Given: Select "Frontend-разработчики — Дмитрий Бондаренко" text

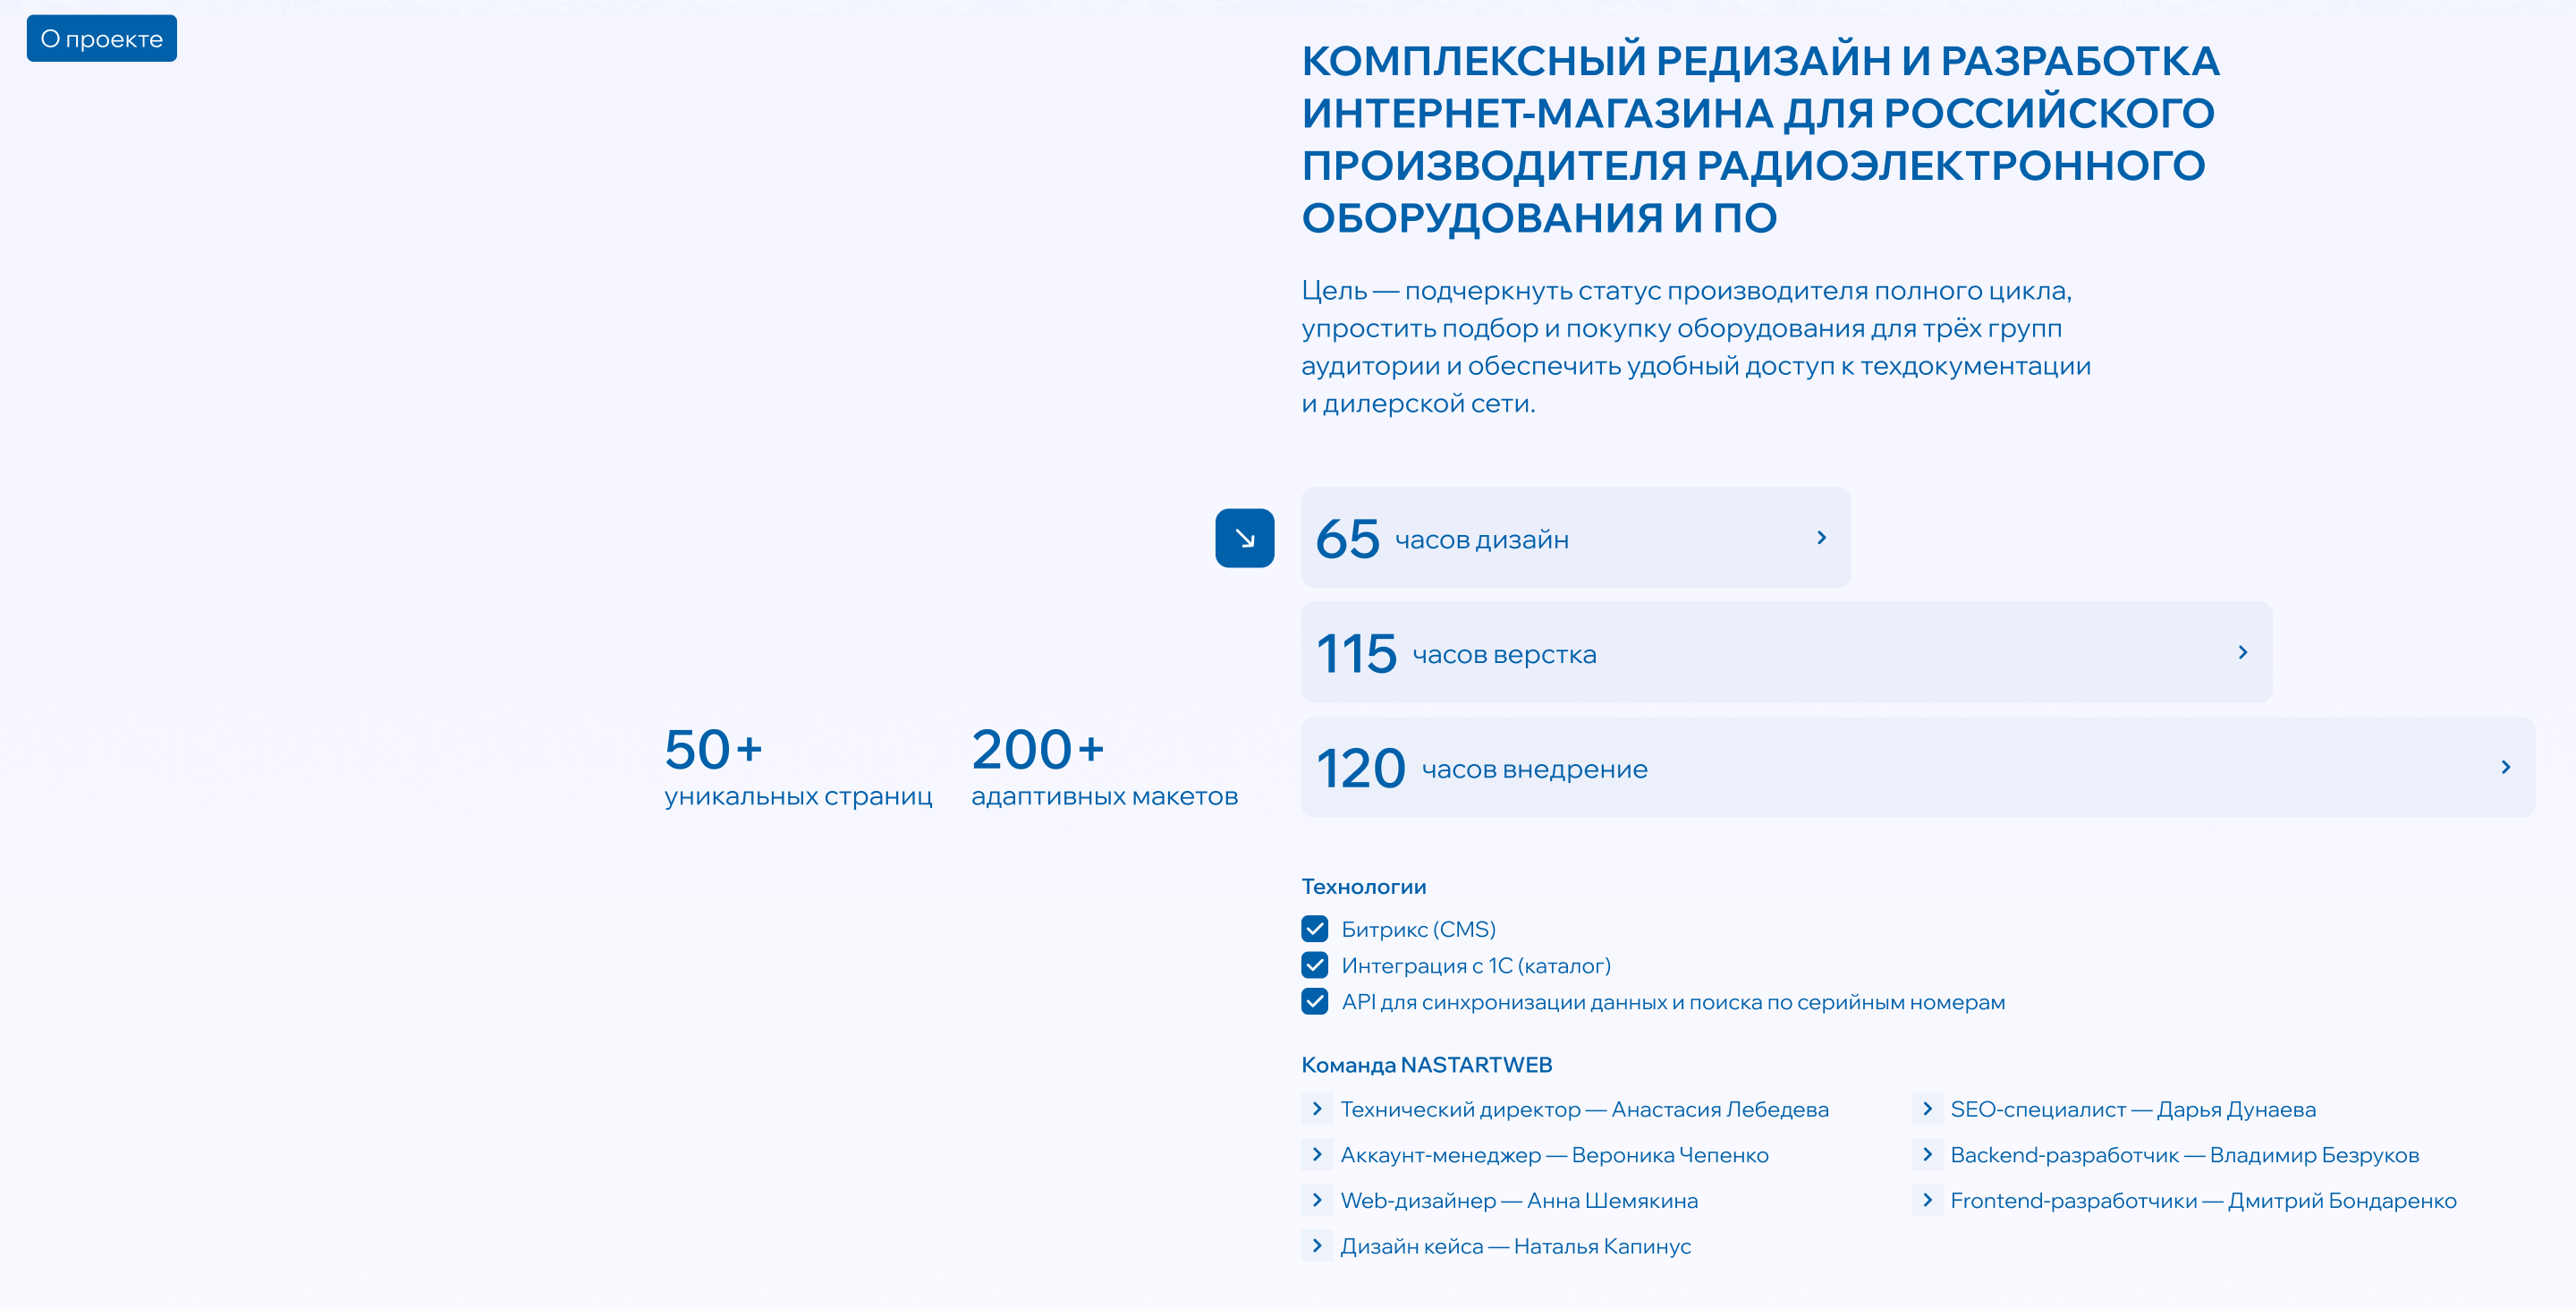Looking at the screenshot, I should pyautogui.click(x=2203, y=1200).
